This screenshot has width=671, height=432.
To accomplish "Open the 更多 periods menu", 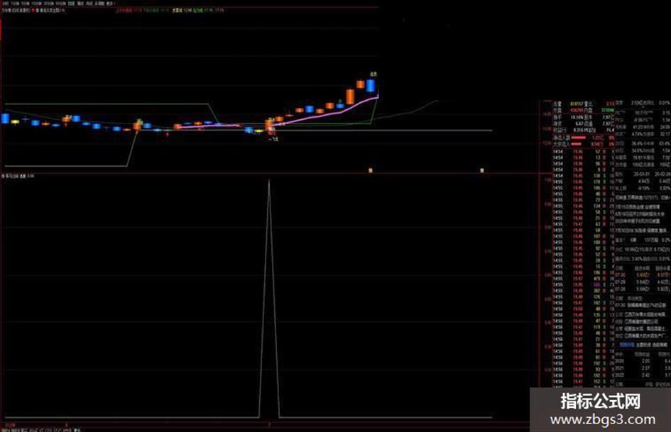I will [110, 4].
